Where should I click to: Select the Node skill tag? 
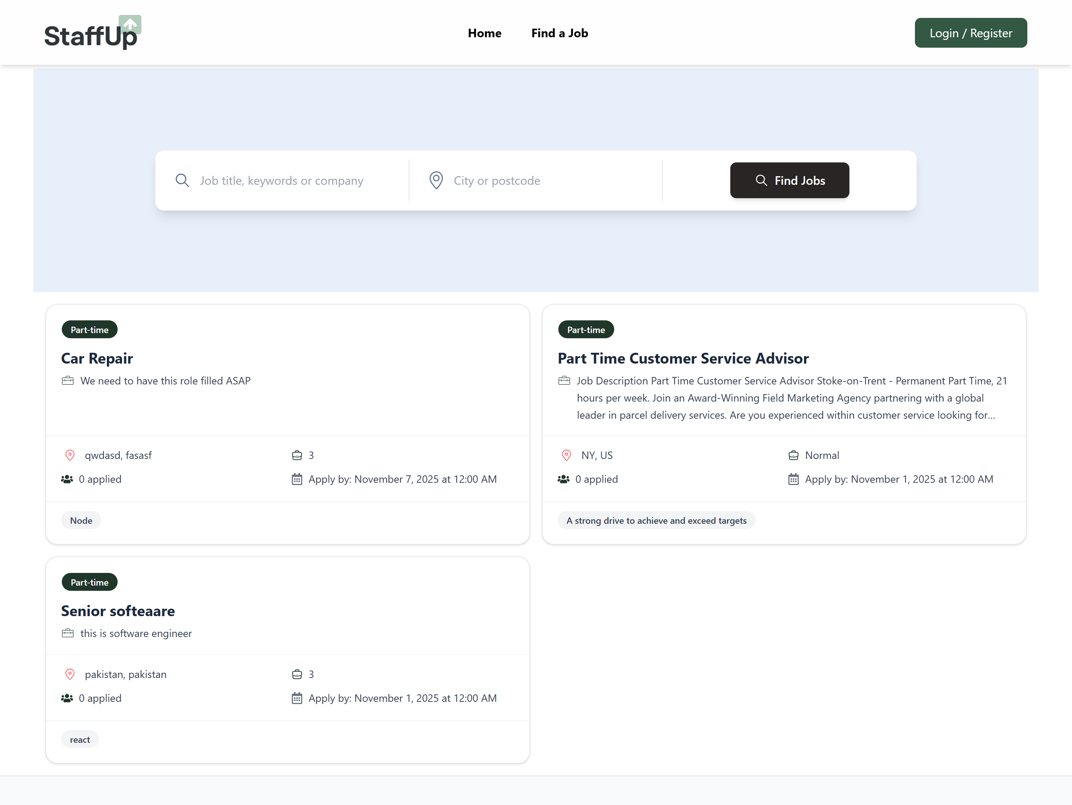pos(81,520)
